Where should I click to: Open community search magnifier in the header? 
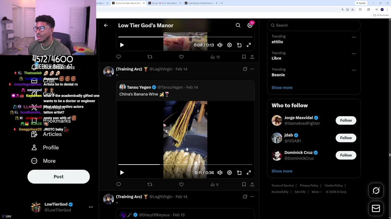coord(238,25)
